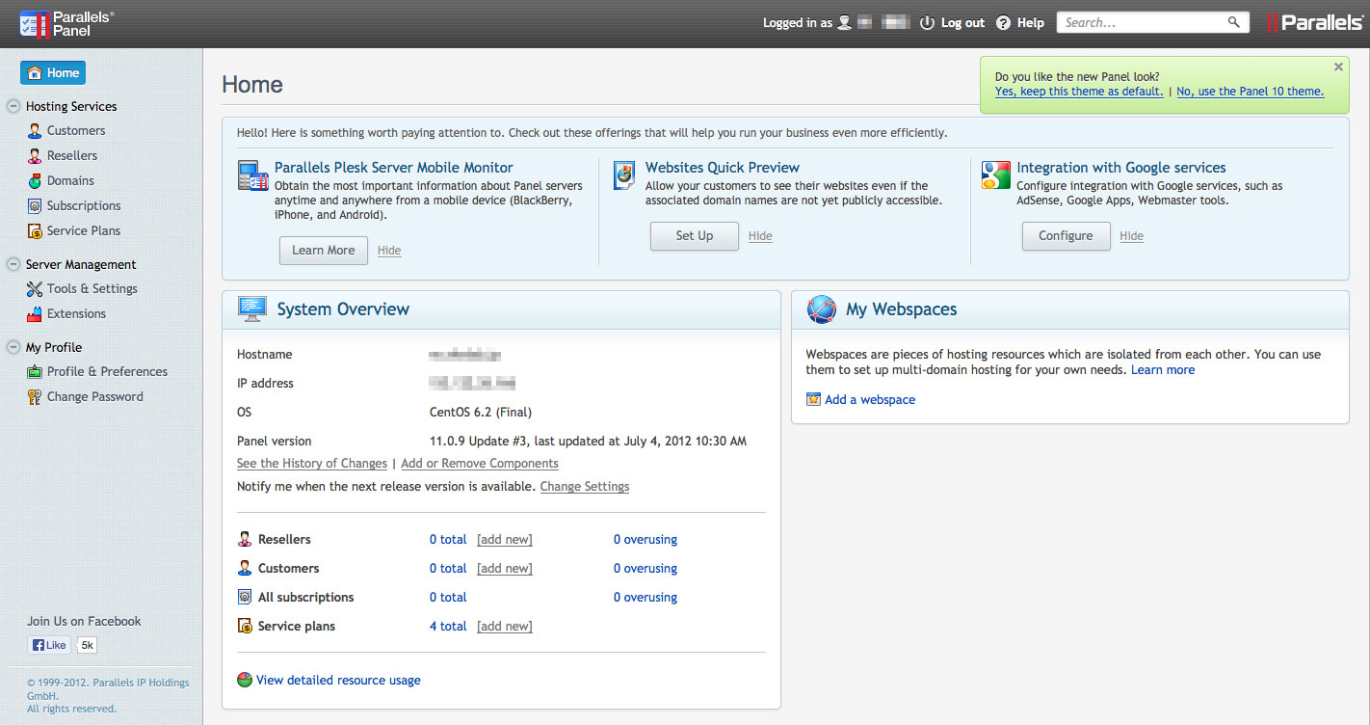Open Domains in the sidebar
The height and width of the screenshot is (725, 1370).
[x=70, y=181]
